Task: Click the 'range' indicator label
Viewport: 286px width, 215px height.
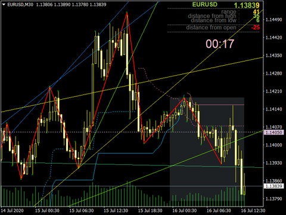Action: pos(229,12)
